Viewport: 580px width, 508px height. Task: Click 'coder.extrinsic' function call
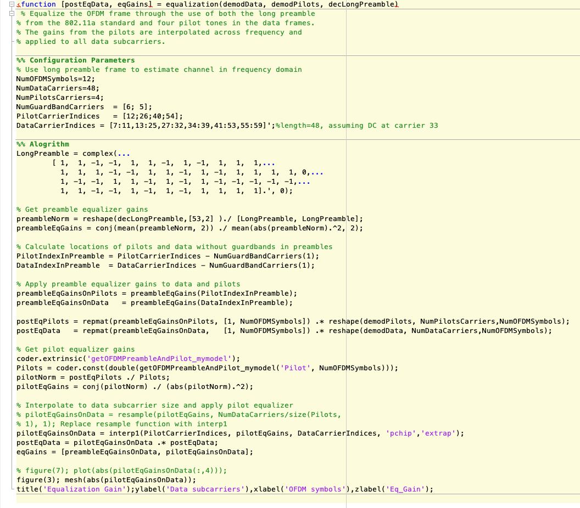click(x=49, y=359)
